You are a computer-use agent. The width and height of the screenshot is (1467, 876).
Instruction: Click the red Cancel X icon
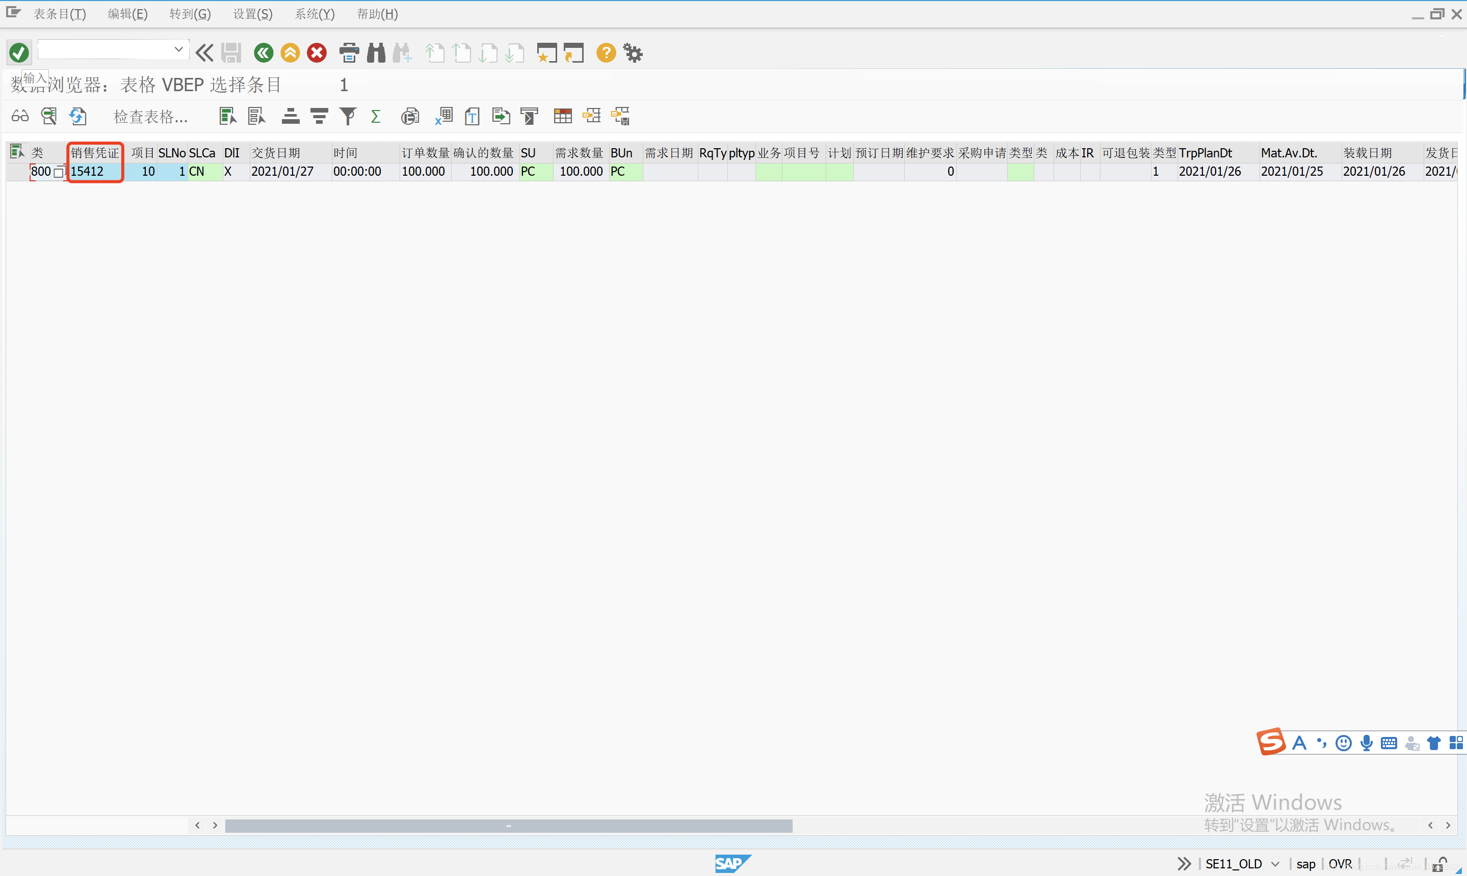click(x=317, y=53)
